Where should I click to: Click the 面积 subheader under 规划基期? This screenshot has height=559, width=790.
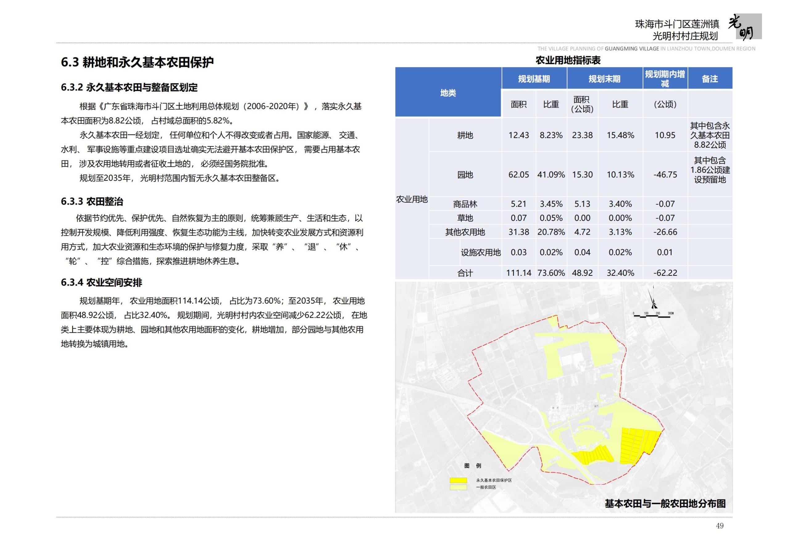pyautogui.click(x=518, y=104)
